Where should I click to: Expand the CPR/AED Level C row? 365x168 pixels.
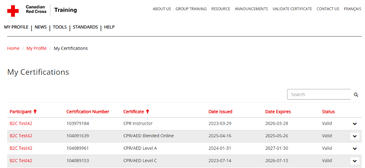pyautogui.click(x=355, y=161)
